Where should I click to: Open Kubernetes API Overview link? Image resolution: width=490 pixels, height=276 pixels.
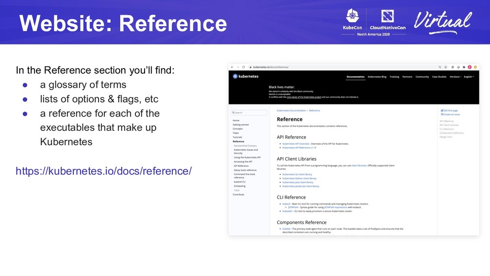(x=296, y=144)
